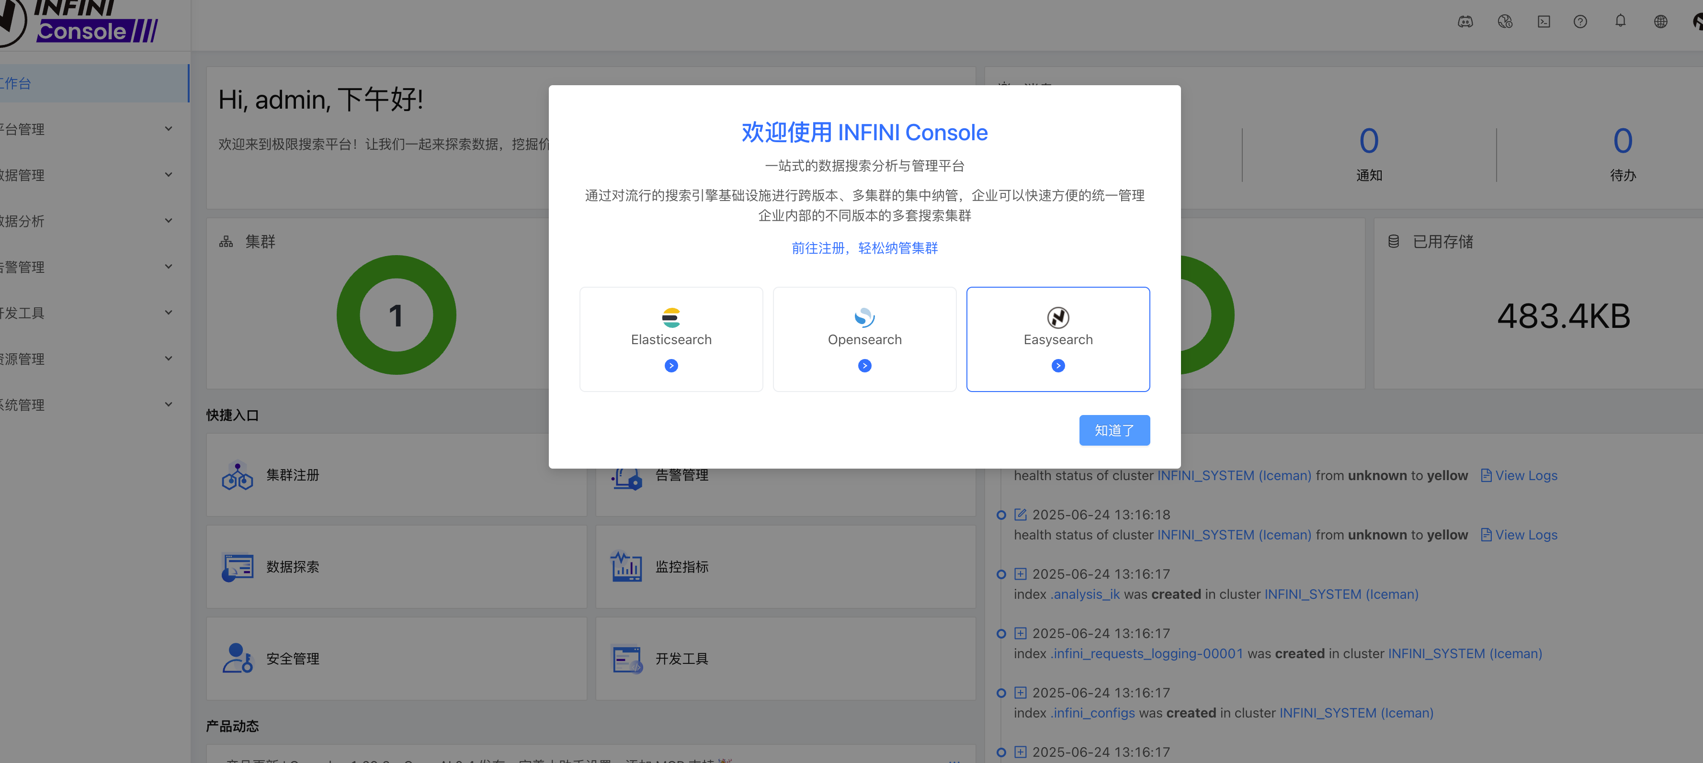Click the Opensearch logo icon
This screenshot has width=1703, height=763.
(864, 317)
